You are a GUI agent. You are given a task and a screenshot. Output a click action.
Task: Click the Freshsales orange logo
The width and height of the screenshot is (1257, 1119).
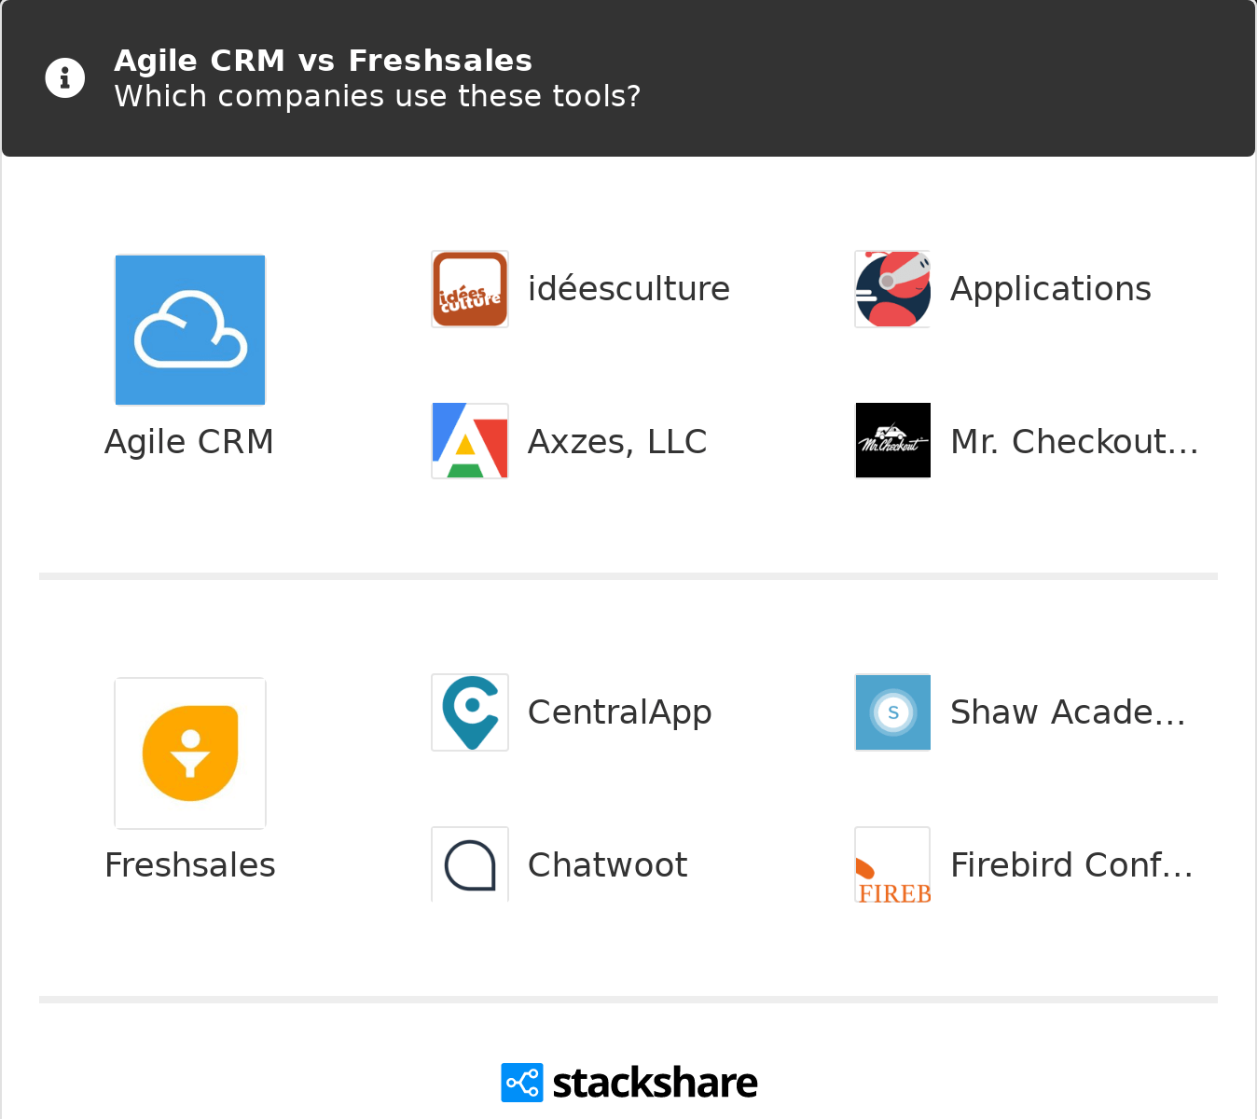click(x=190, y=753)
